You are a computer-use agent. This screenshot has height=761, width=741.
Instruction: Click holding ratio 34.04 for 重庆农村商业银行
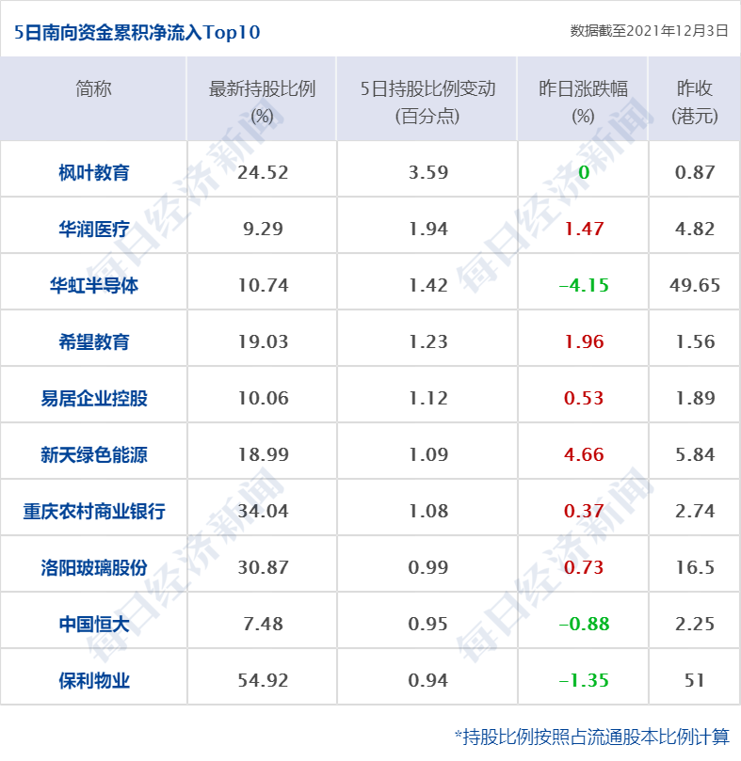point(263,511)
